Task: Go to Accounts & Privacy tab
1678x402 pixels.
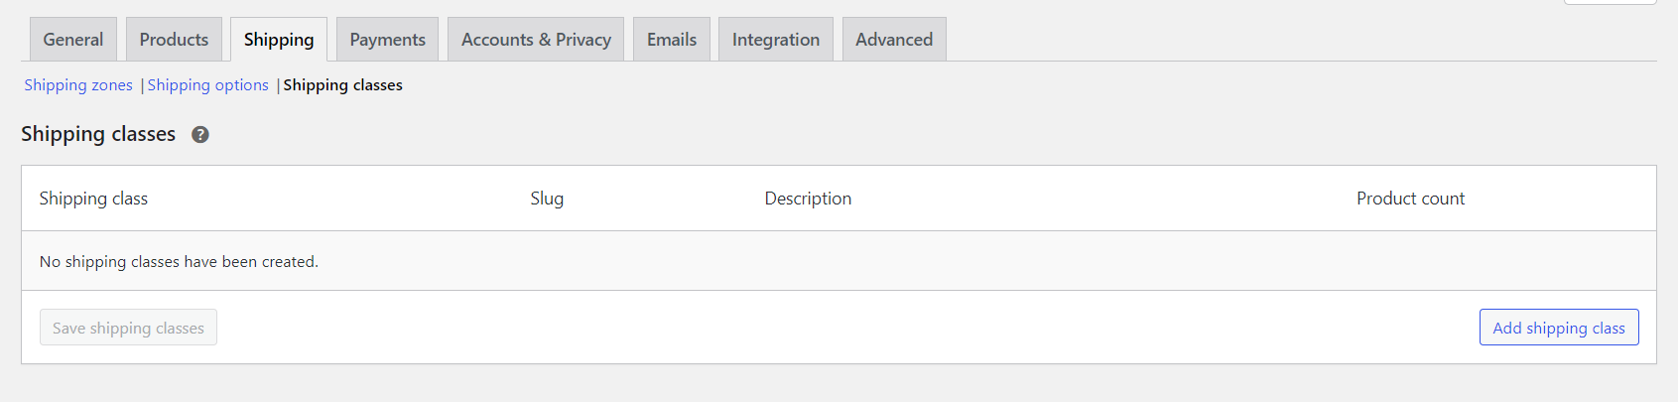Action: [536, 40]
